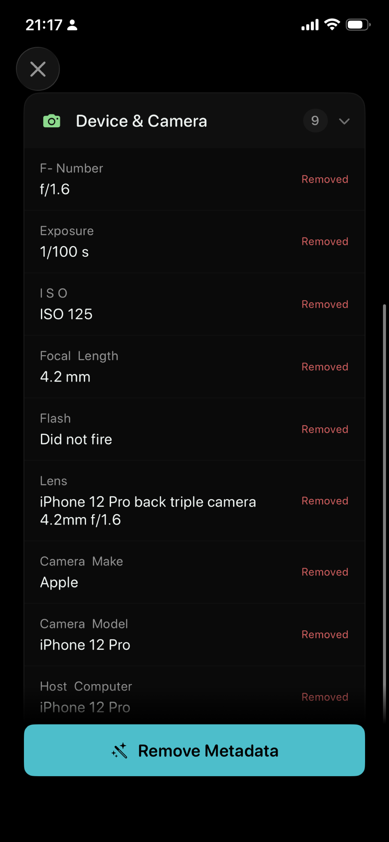Toggle Removed label for Camera Model
The image size is (389, 842).
click(325, 634)
